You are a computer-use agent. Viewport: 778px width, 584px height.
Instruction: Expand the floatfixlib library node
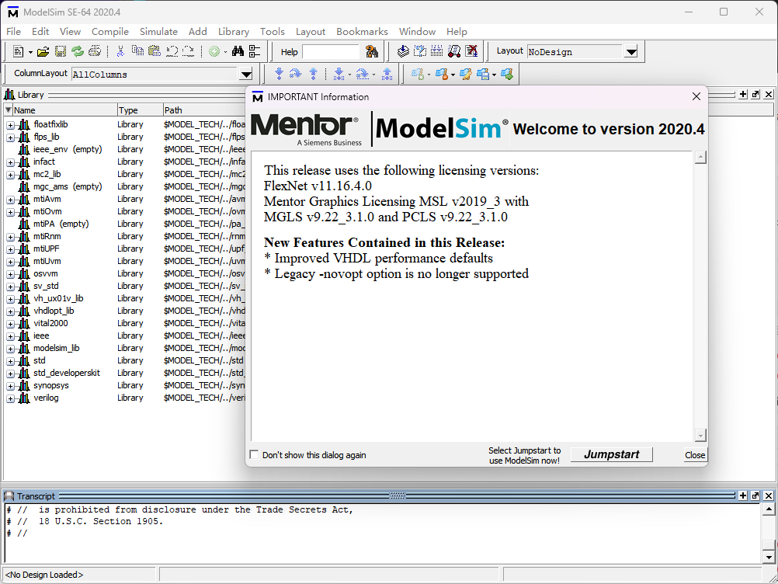point(11,124)
